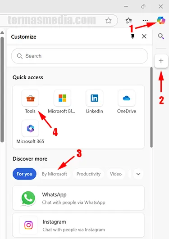Minimize the browser window

coord(126,7)
